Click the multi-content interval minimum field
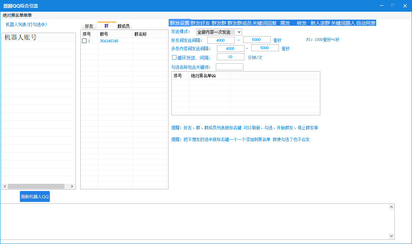The width and height of the screenshot is (412, 244). coord(230,49)
